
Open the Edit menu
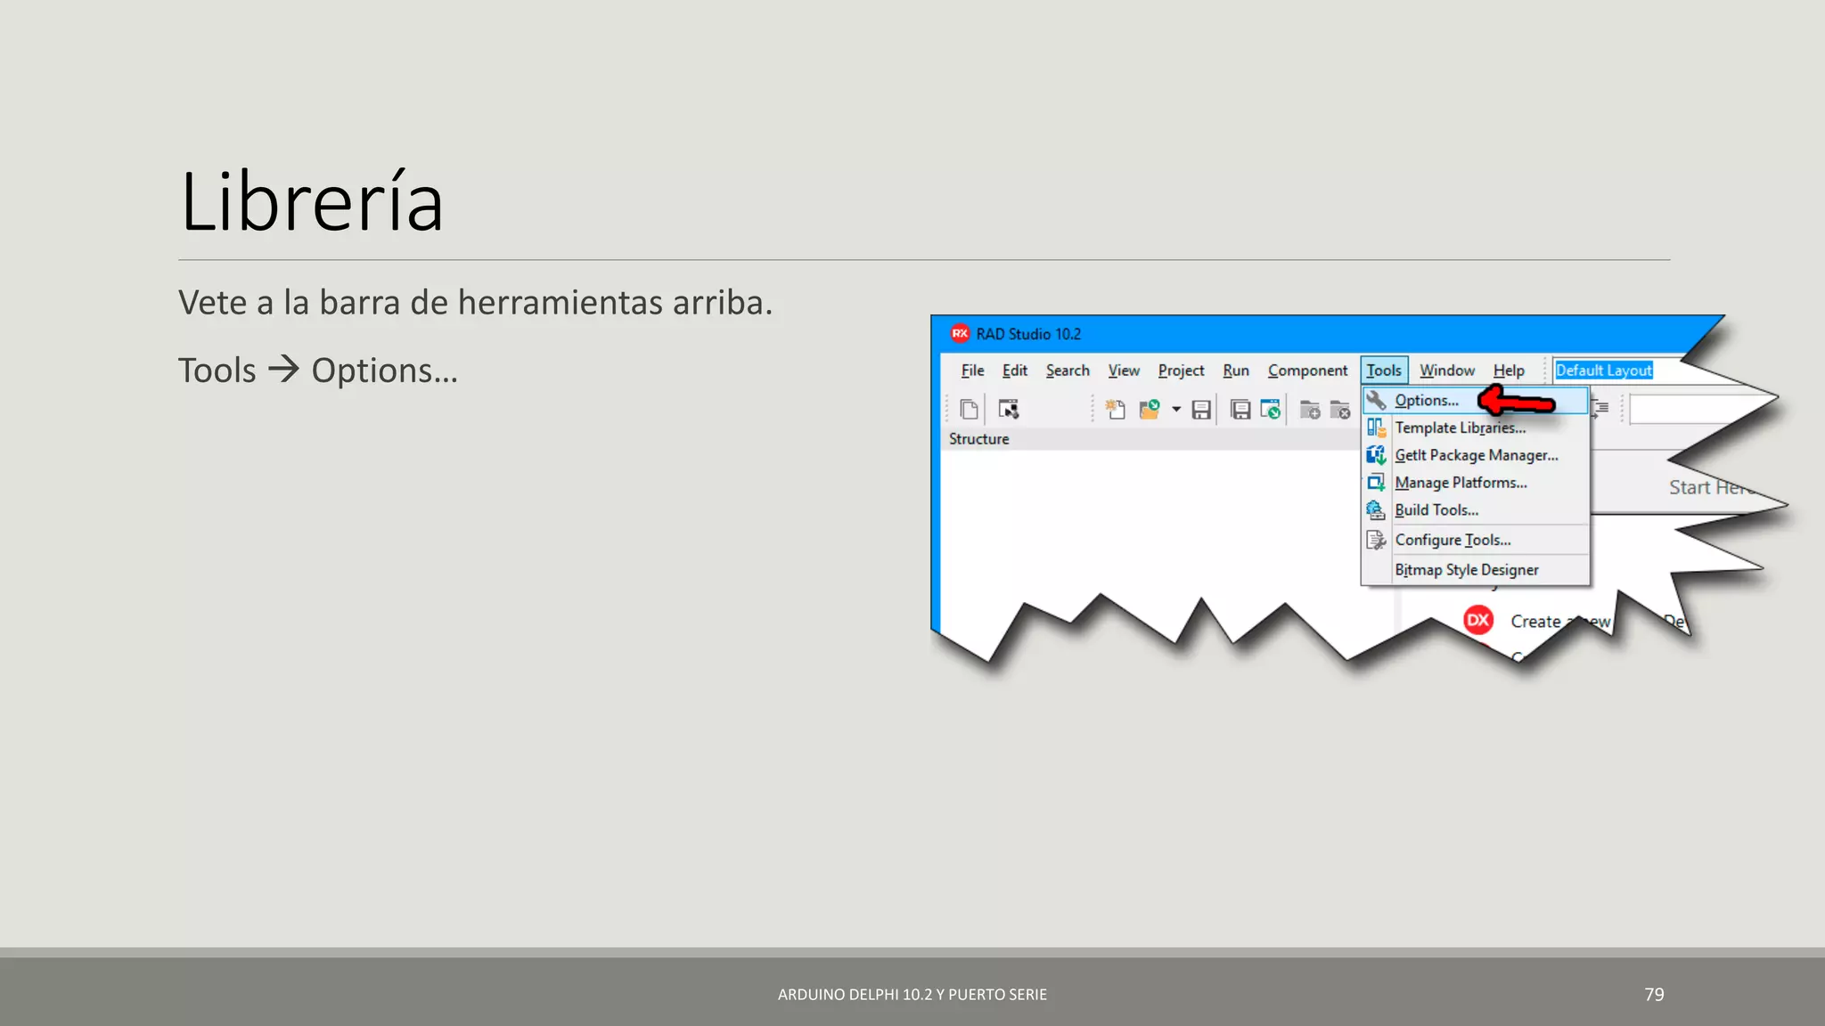click(1015, 370)
